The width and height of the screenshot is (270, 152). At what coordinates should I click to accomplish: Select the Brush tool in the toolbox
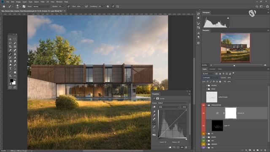pos(10,54)
